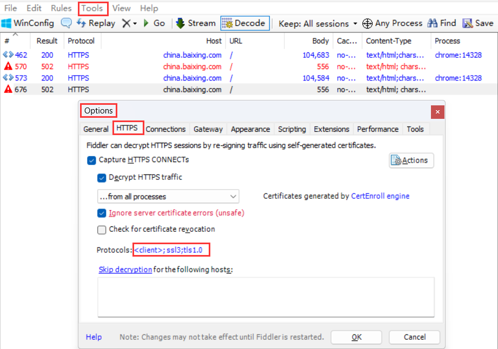Open the Rules menu
Viewport: 498px width, 349px height.
61,8
